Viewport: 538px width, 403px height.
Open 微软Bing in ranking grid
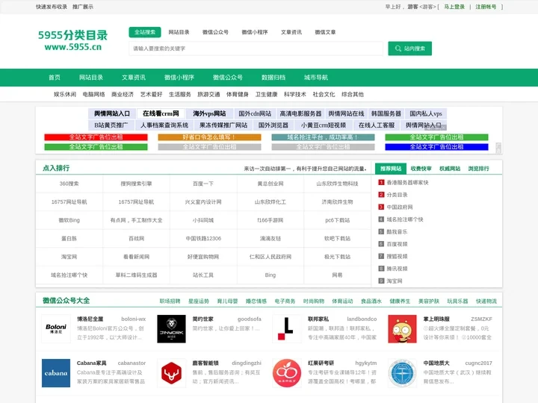pyautogui.click(x=69, y=220)
